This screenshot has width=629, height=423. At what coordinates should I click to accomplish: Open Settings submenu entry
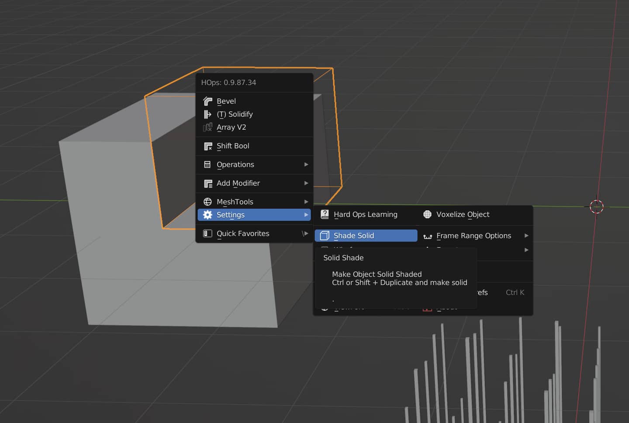coord(254,215)
